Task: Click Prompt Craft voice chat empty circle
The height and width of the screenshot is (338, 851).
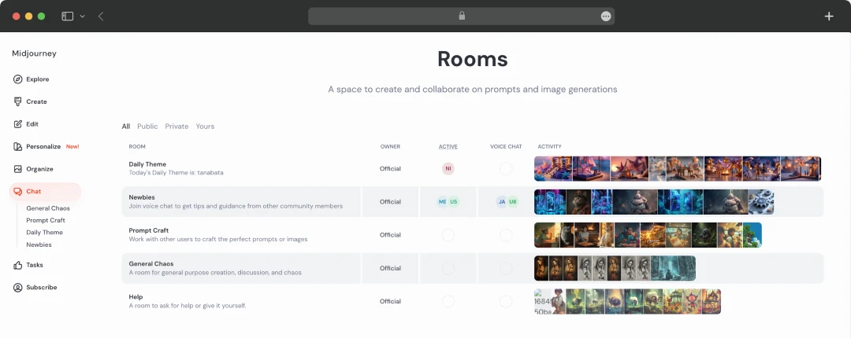Action: [x=506, y=235]
